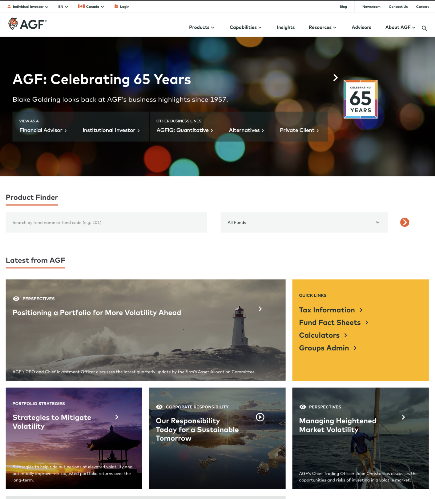Click chevron next to Groups Admin

[355, 348]
